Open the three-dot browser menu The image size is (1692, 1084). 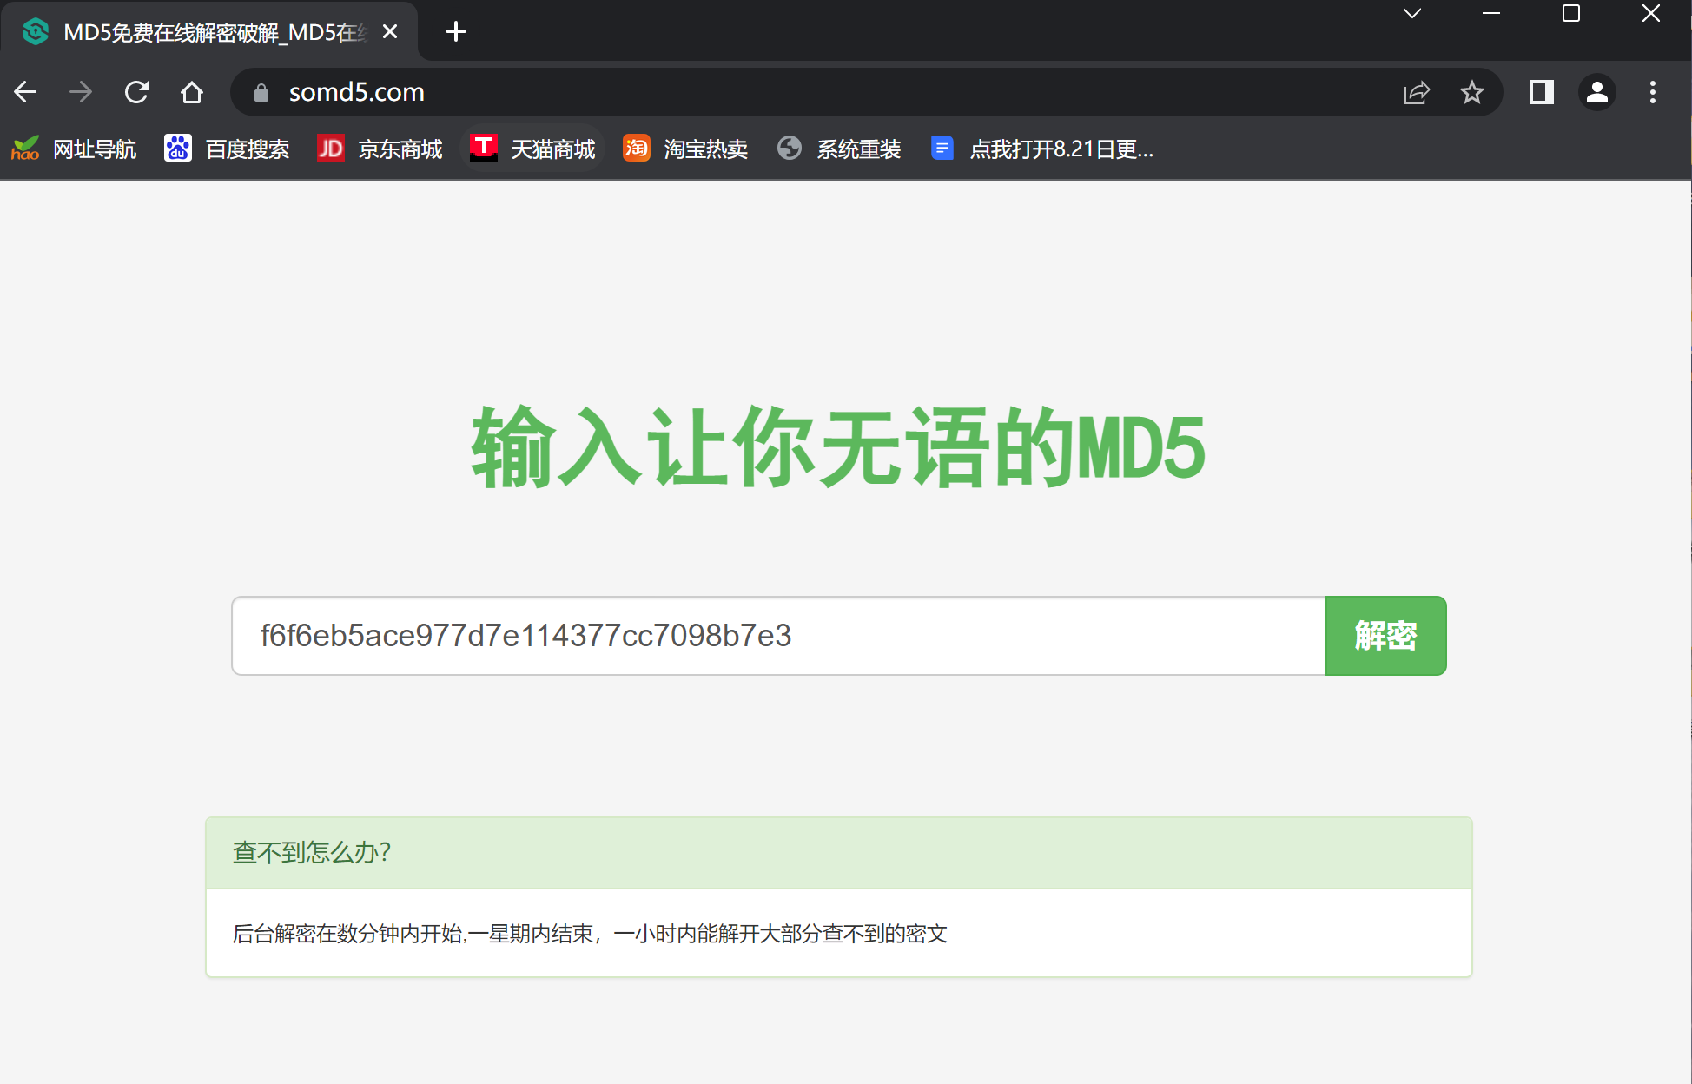[x=1652, y=92]
